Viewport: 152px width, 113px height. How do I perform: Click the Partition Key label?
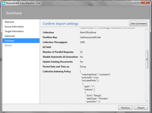pyautogui.click(x=50, y=37)
